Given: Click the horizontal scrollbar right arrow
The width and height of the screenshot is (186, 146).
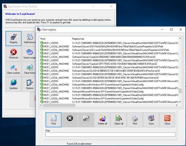Looking at the screenshot, I should (177, 105).
